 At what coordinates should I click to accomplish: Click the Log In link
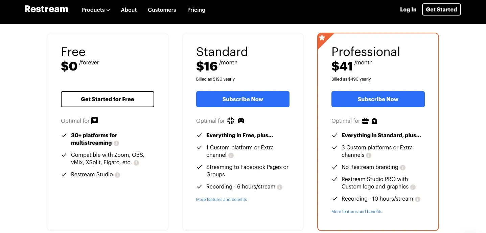[408, 9]
